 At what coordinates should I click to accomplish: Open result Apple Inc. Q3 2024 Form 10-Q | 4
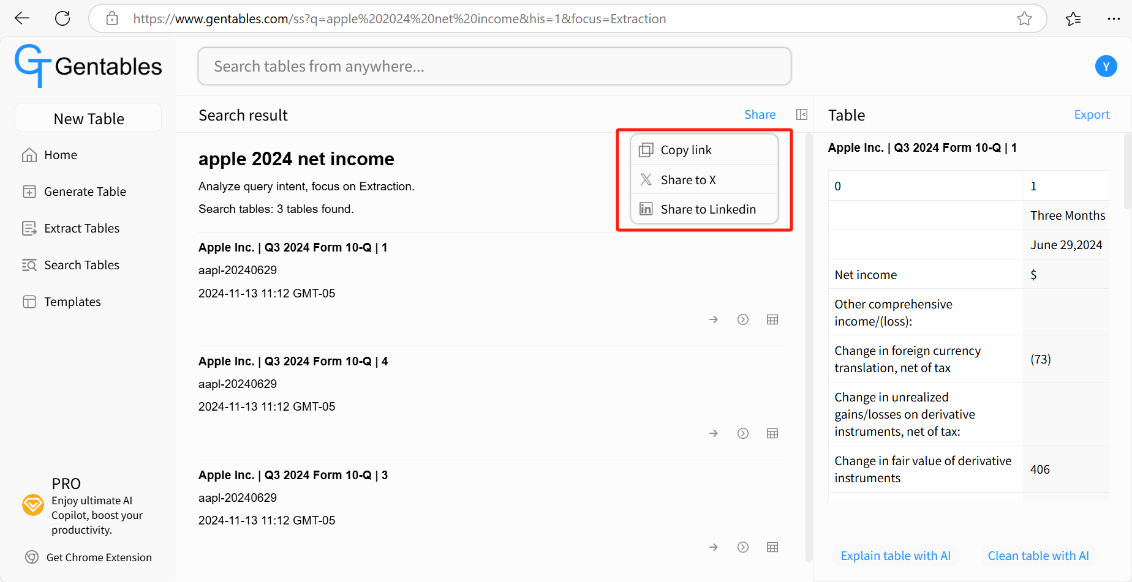[293, 361]
